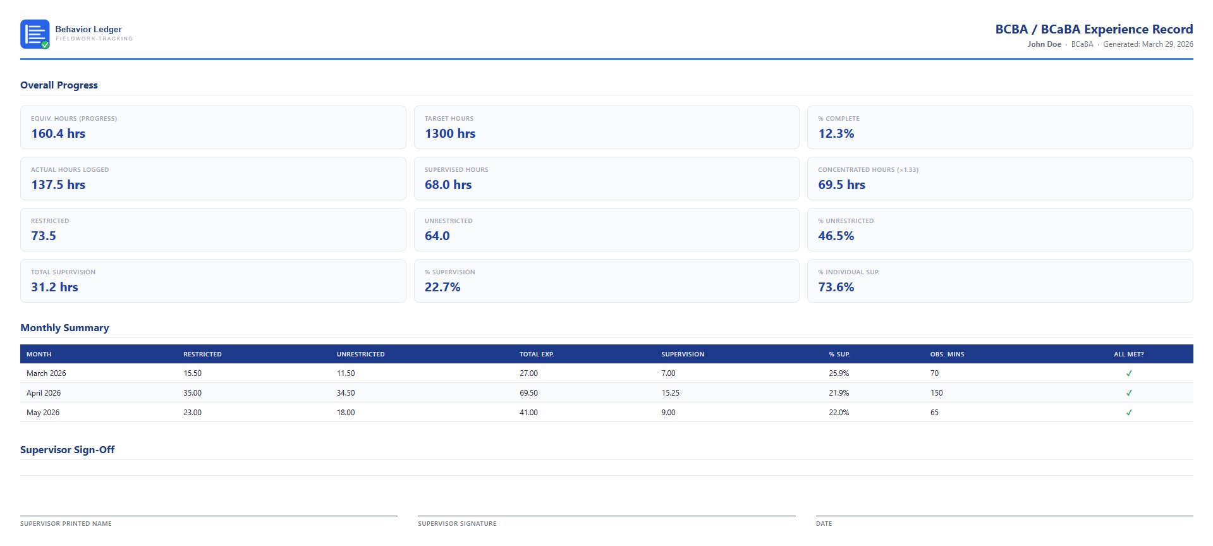Click the Restricted column header in table

202,355
